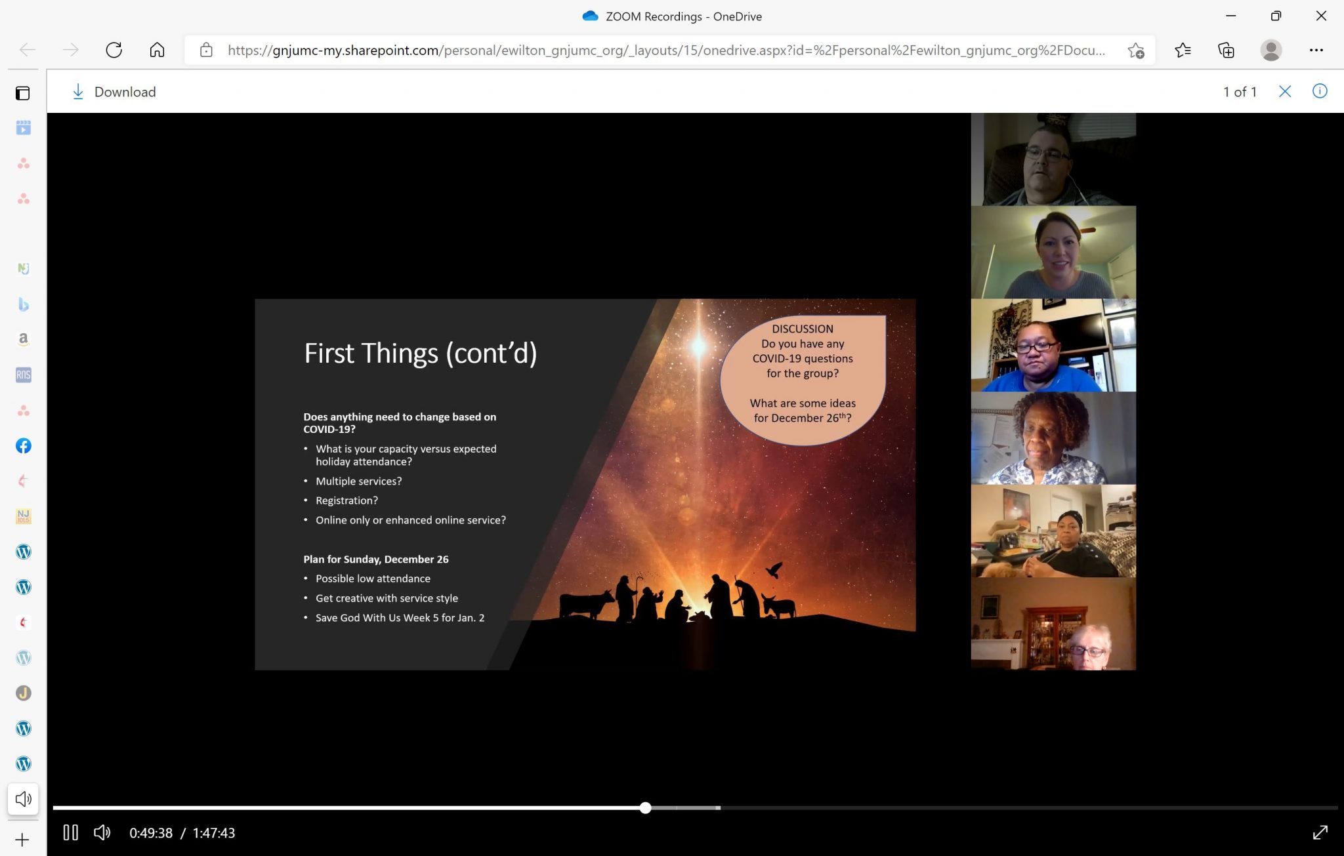Toggle the vertical tabs pane icon
This screenshot has height=856, width=1344.
coord(23,93)
